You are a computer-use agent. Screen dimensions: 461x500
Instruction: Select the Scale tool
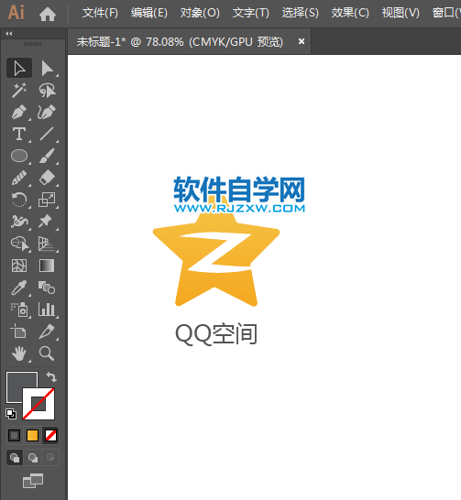(x=47, y=200)
